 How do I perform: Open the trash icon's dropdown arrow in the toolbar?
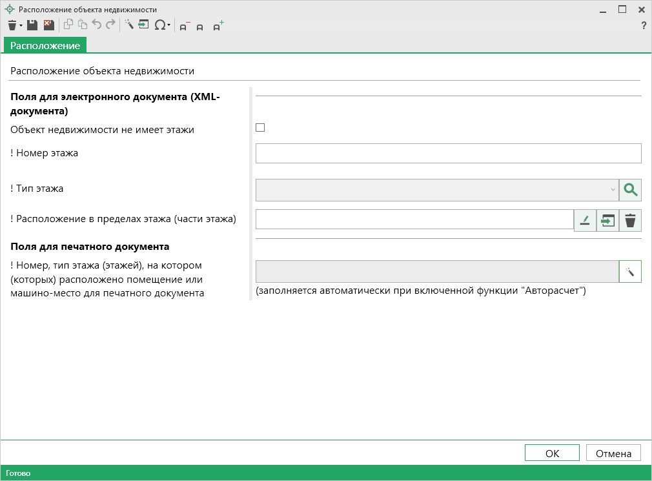point(21,26)
